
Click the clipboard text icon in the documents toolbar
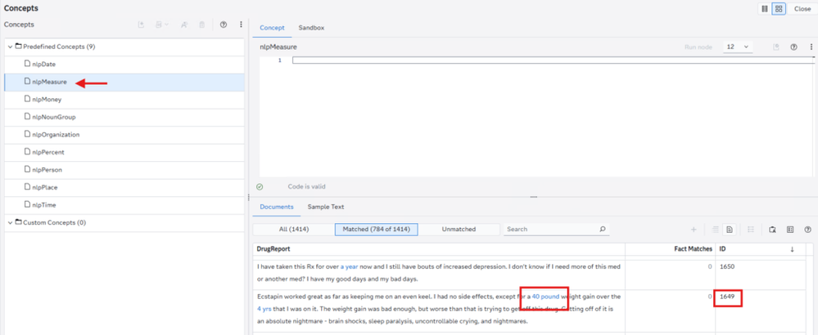(x=773, y=230)
